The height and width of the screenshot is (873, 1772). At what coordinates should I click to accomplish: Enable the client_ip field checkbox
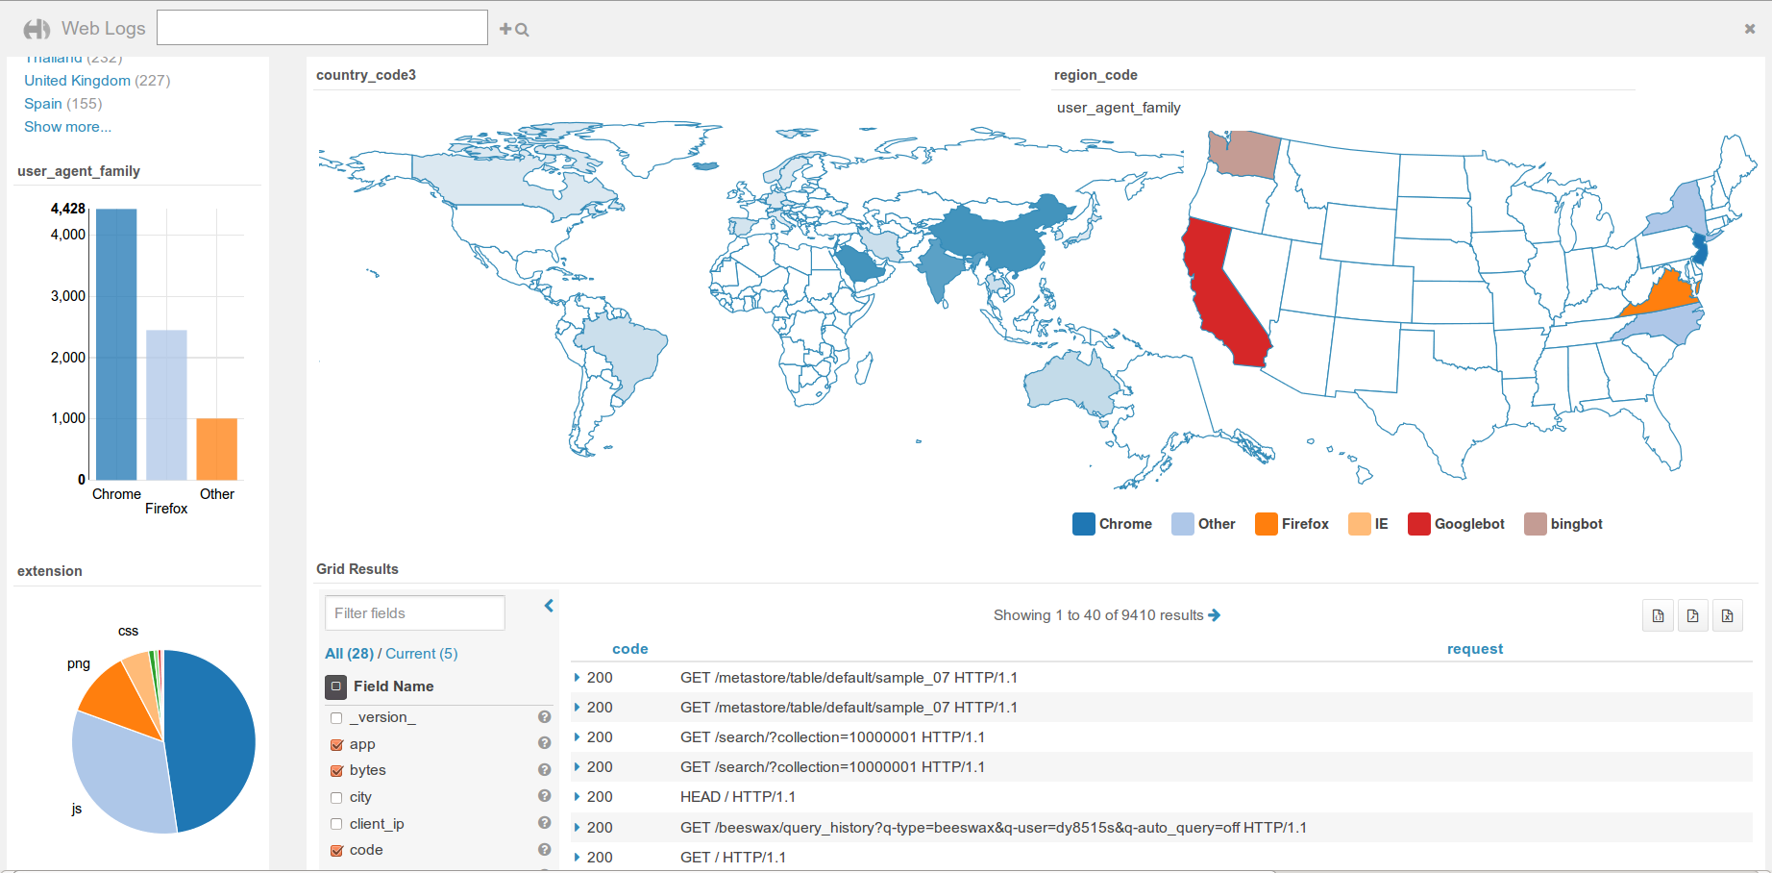[x=336, y=824]
